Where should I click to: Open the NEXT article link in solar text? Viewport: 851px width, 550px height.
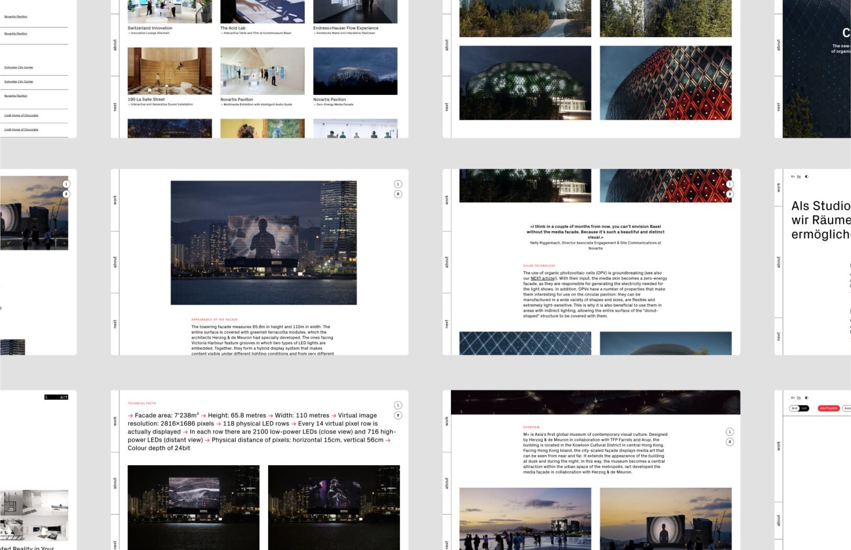coord(543,278)
